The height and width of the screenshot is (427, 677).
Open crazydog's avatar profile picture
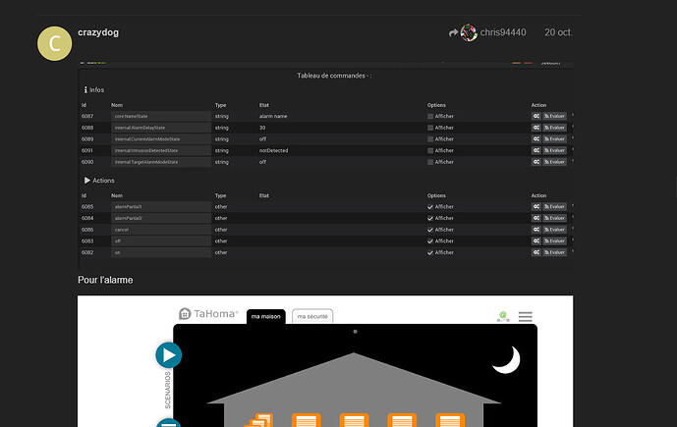click(54, 43)
